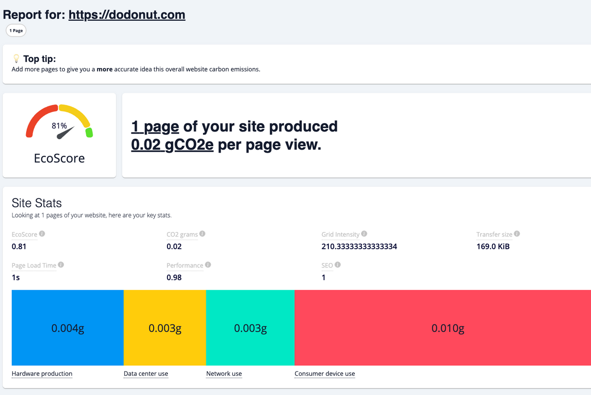Click the Performance stat label

pyautogui.click(x=185, y=265)
